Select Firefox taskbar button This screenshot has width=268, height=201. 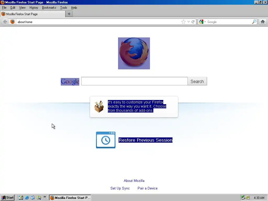70,198
